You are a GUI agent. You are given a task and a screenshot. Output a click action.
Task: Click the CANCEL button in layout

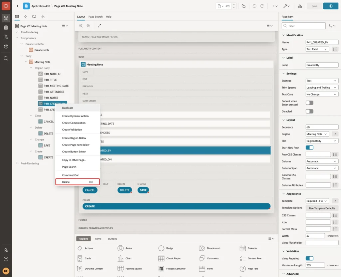[90, 190]
